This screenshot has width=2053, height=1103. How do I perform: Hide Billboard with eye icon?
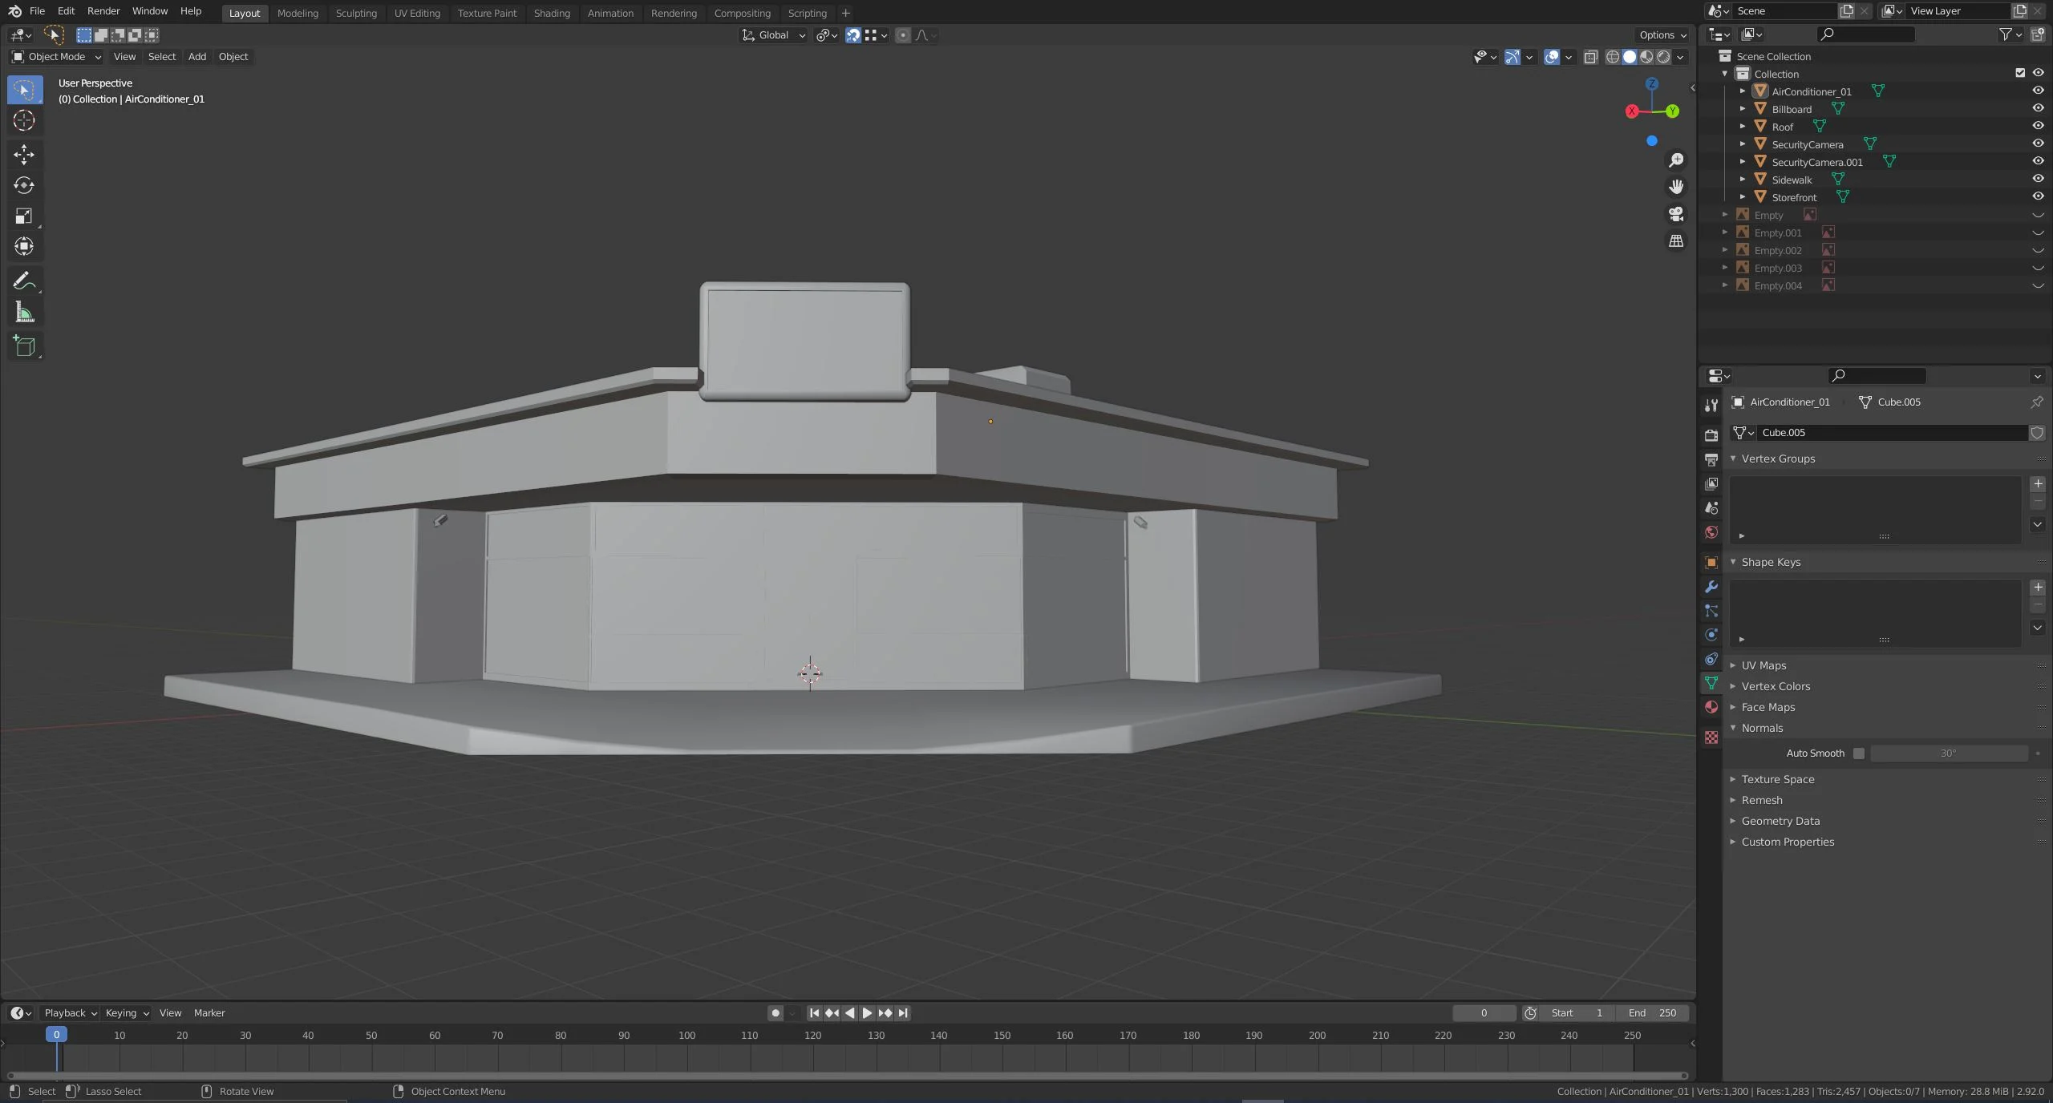point(2038,109)
